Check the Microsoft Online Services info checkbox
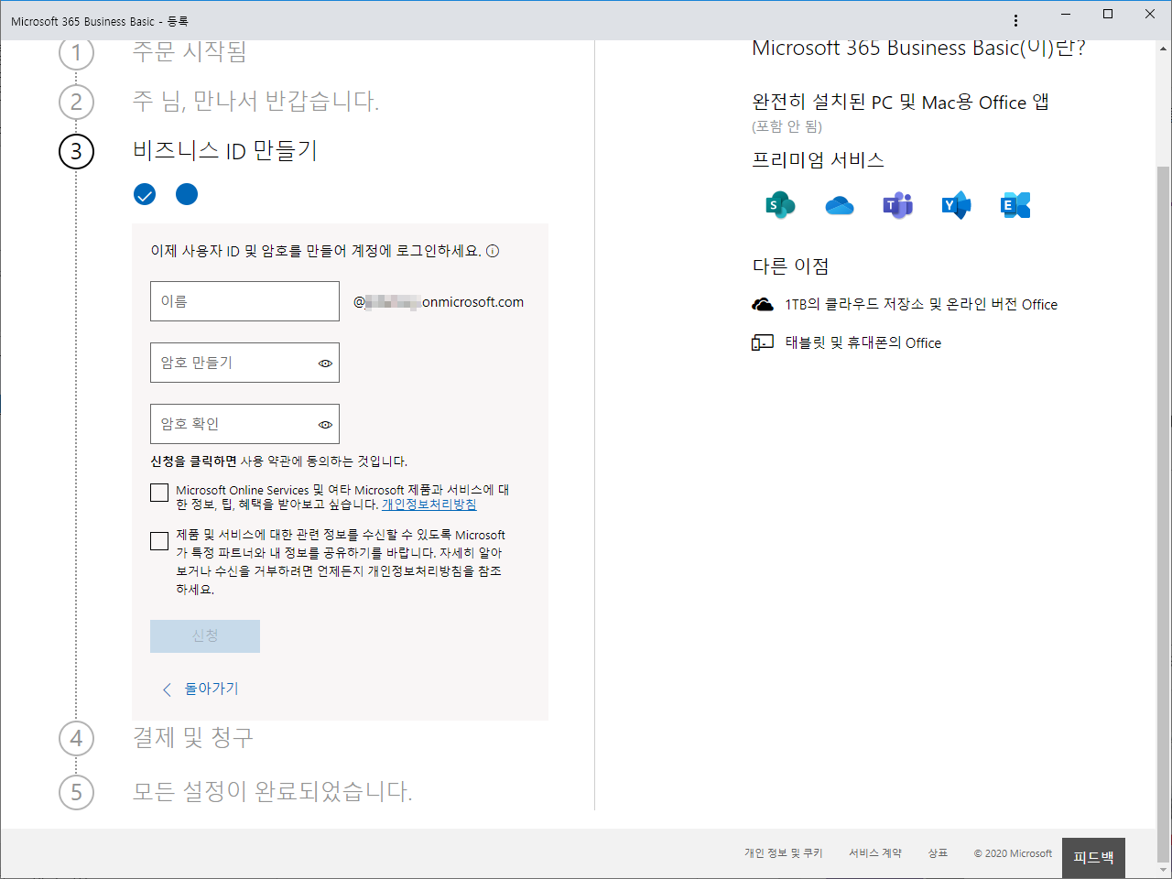 click(159, 493)
